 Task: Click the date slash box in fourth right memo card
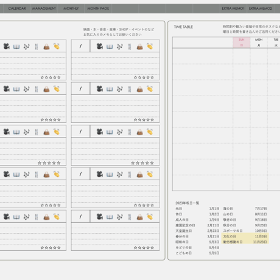pyautogui.click(x=80, y=174)
